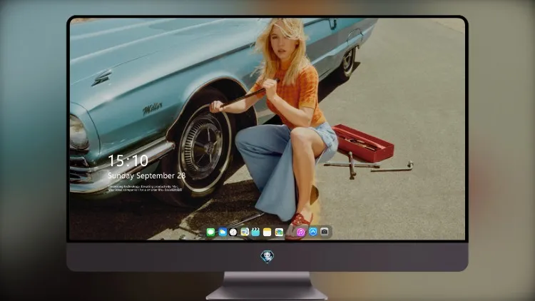The height and width of the screenshot is (301, 535).
Task: Click the red toolbox in the wallpaper
Action: click(x=363, y=143)
